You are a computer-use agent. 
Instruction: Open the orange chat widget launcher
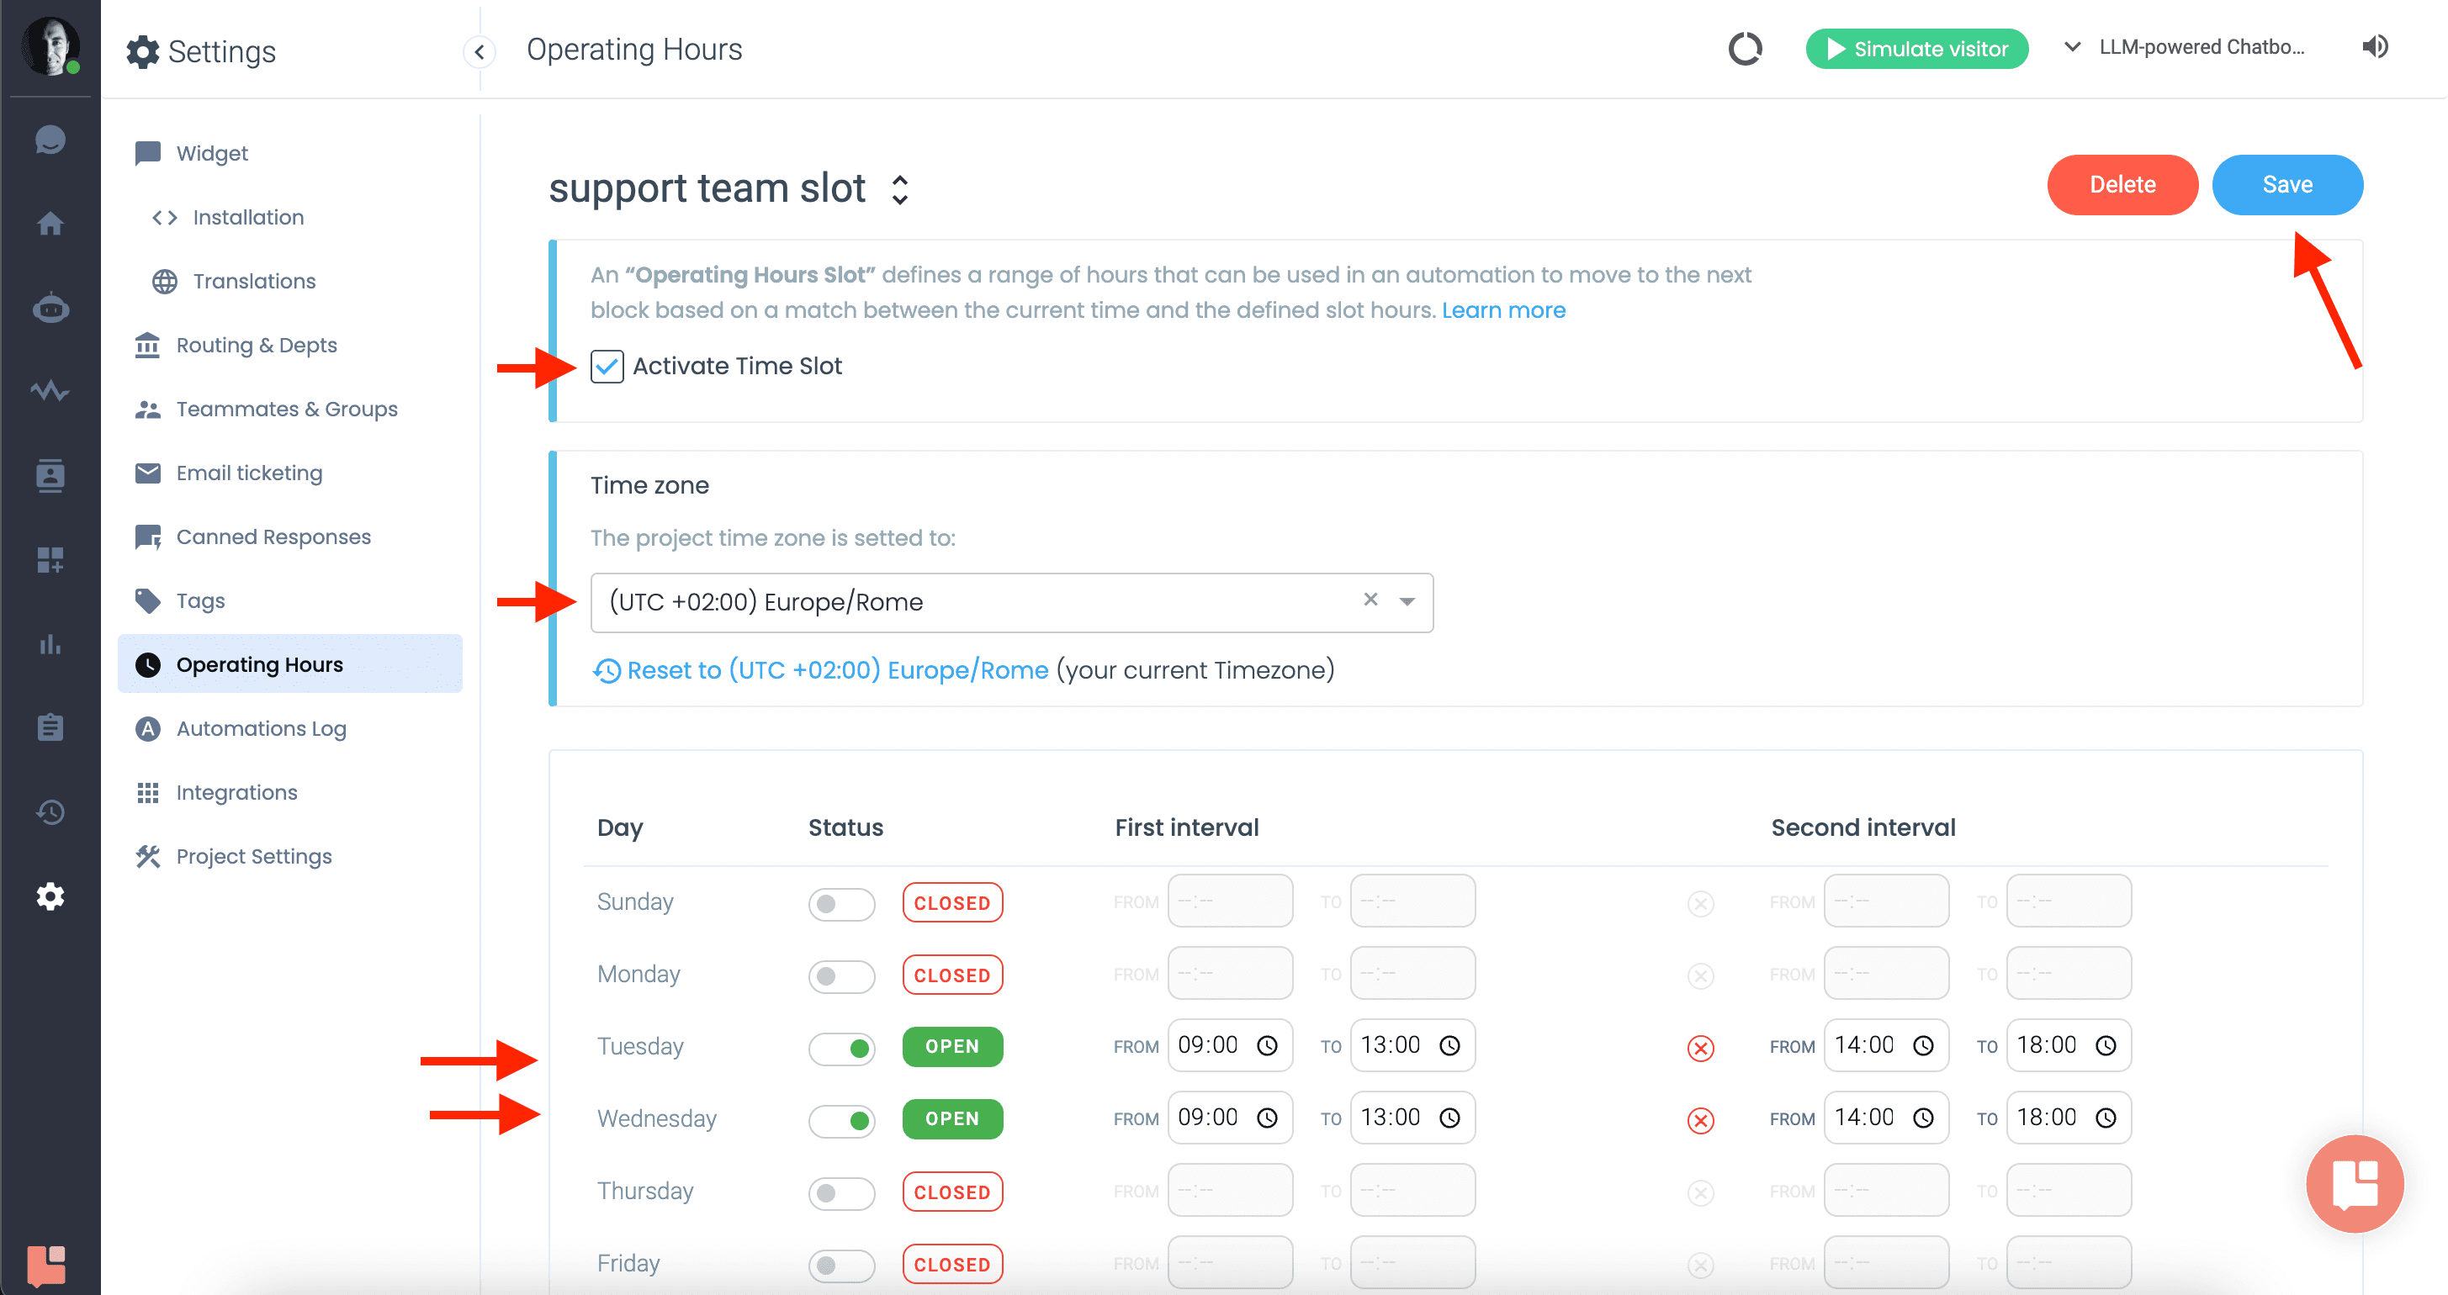click(x=2355, y=1184)
